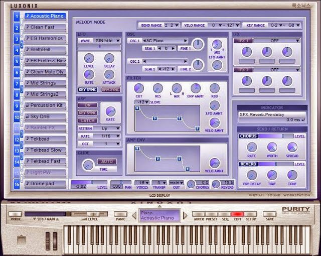The width and height of the screenshot is (321, 256).
Task: Click the Indicator SFX.Reverb.Pre-delay display
Action: point(272,117)
